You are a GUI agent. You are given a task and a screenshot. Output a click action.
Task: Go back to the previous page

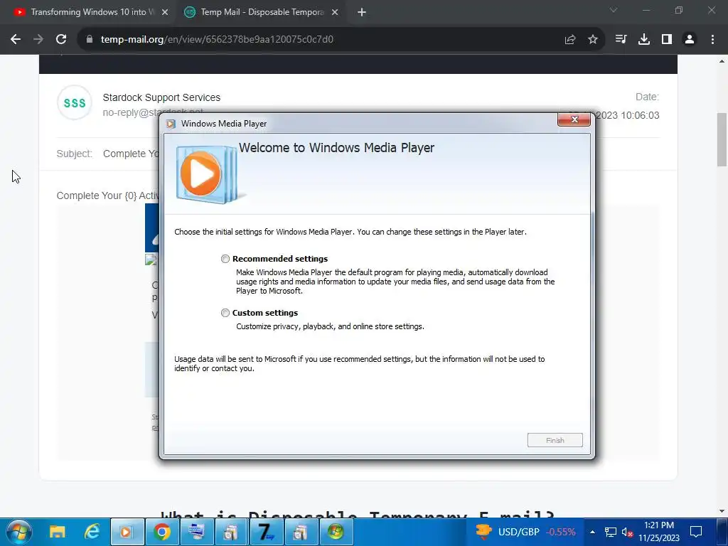pos(16,39)
